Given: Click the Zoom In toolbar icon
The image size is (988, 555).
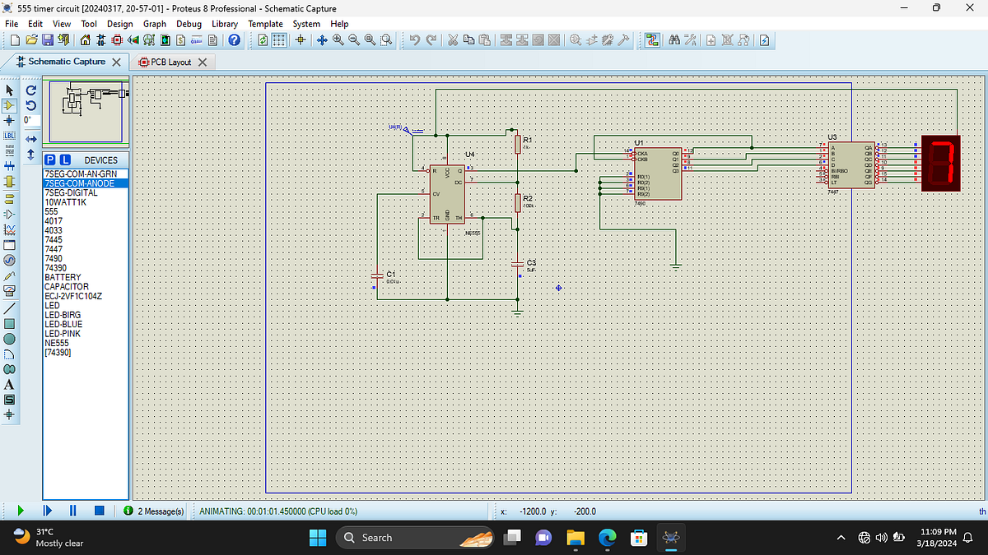Looking at the screenshot, I should 337,39.
